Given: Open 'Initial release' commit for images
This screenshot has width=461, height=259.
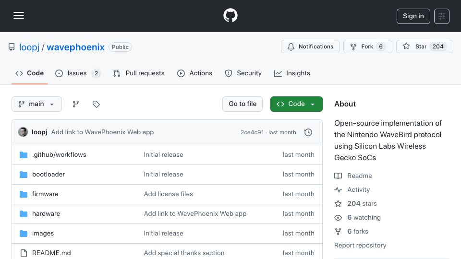Looking at the screenshot, I should coord(163,234).
